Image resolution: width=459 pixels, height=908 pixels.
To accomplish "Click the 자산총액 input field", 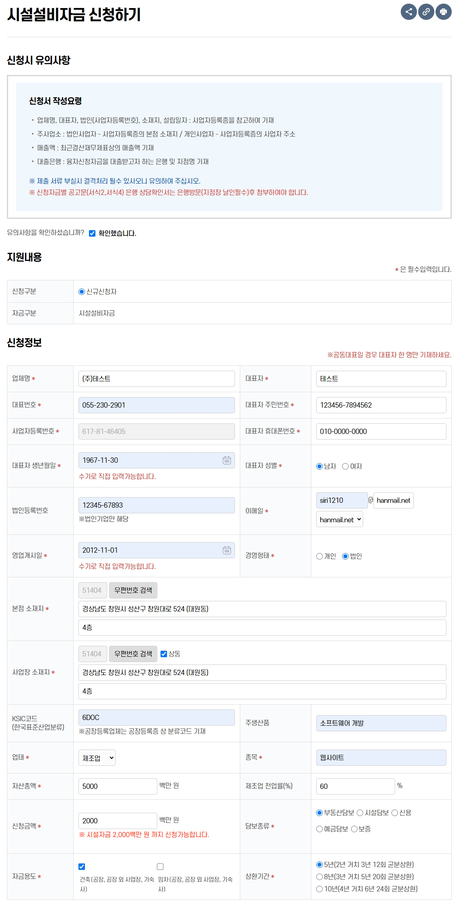I will 118,786.
